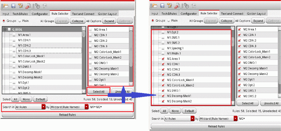Click Select Default button in right window
The height and width of the screenshot is (131, 281).
click(x=189, y=111)
